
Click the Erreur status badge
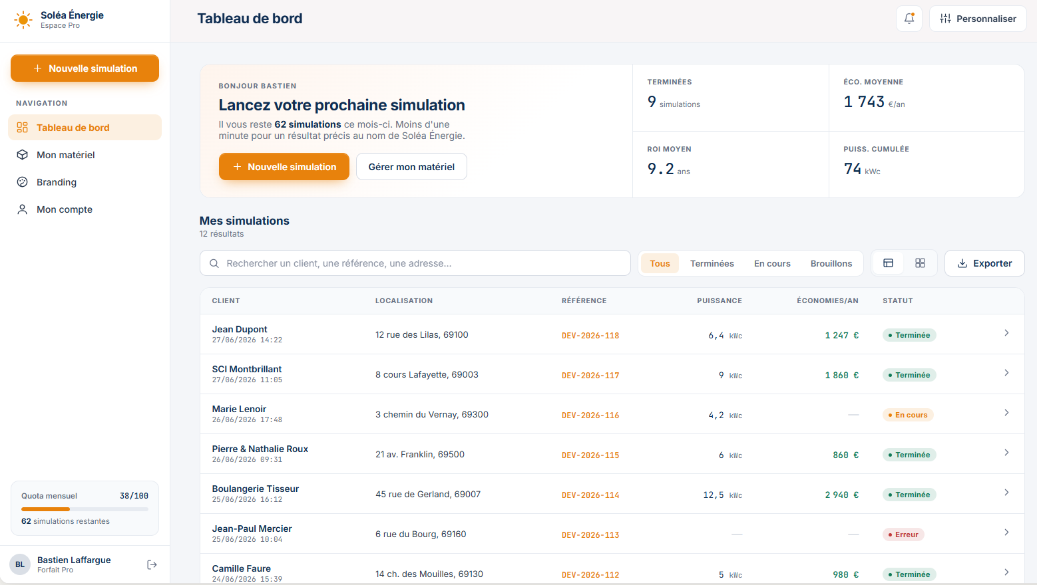(x=903, y=534)
